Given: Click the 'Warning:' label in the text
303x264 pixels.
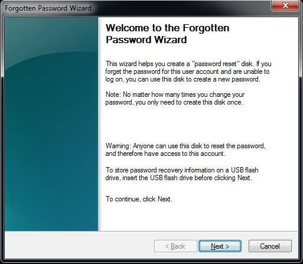Looking at the screenshot, I should [118, 146].
